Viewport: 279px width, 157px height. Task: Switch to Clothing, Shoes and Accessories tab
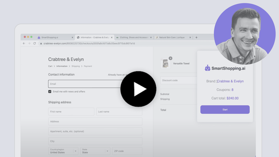tap(133, 38)
